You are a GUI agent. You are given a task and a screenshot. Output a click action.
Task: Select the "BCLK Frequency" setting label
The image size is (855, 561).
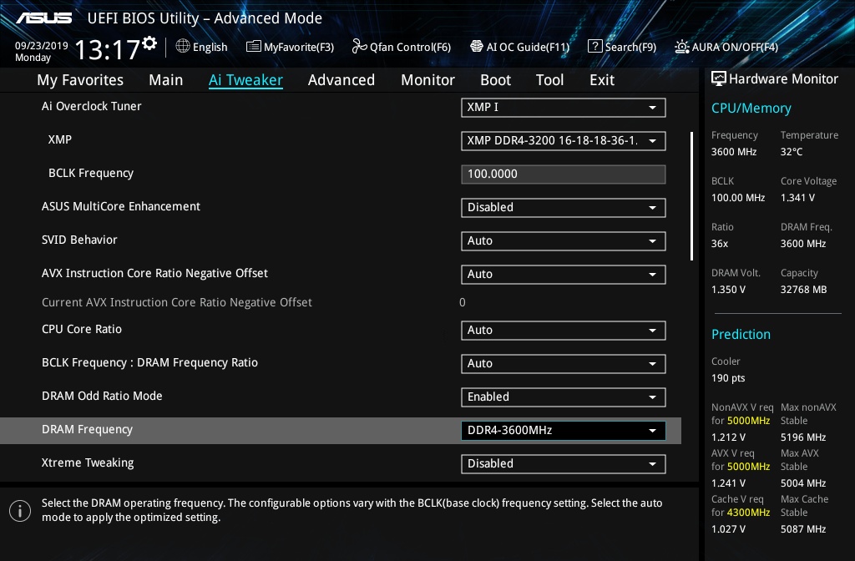click(x=91, y=174)
